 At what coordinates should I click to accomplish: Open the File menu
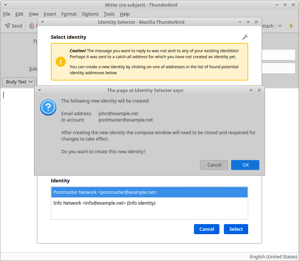(6, 14)
